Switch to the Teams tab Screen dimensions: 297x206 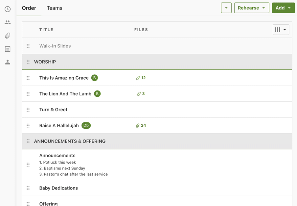pos(55,8)
